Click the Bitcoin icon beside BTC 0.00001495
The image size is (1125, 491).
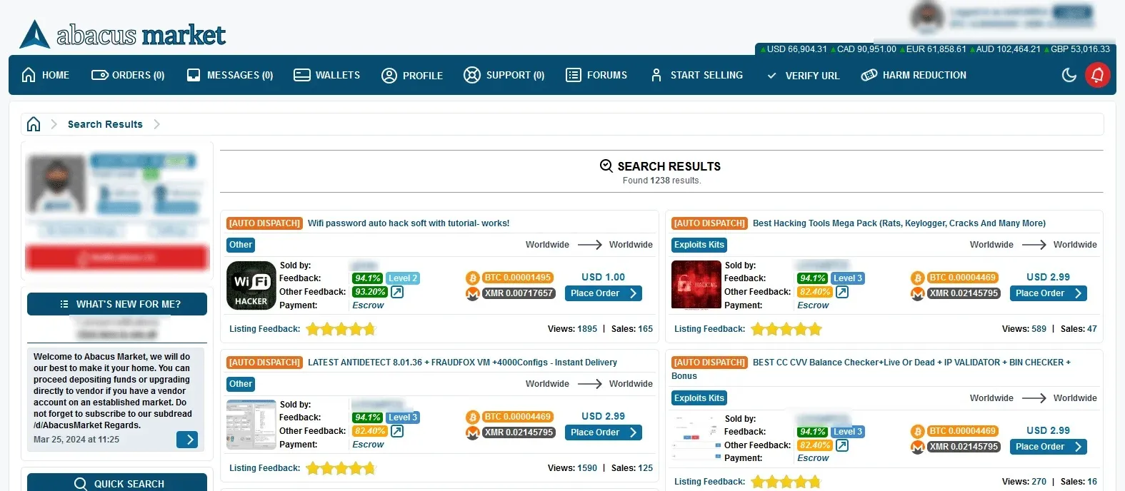[472, 278]
